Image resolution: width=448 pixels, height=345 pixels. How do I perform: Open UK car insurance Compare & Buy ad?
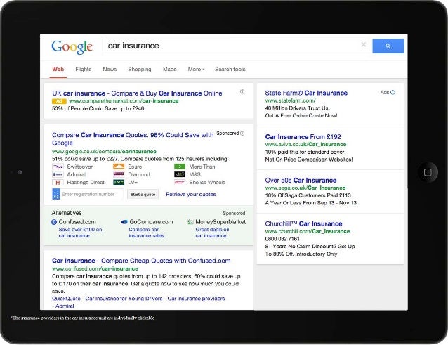(x=137, y=93)
